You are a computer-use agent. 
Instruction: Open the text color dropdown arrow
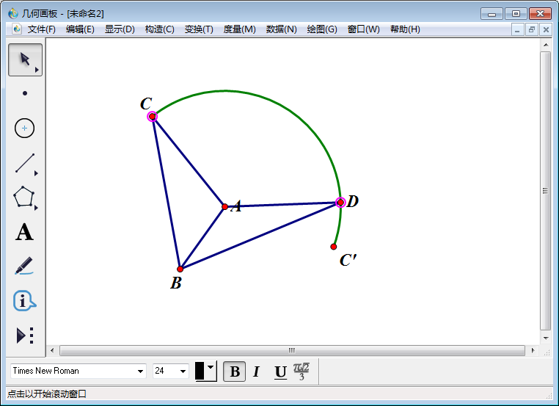pyautogui.click(x=211, y=367)
